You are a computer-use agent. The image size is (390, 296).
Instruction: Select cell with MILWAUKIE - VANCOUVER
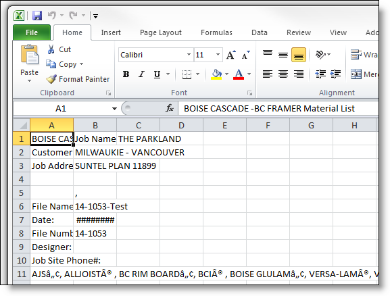click(95, 152)
